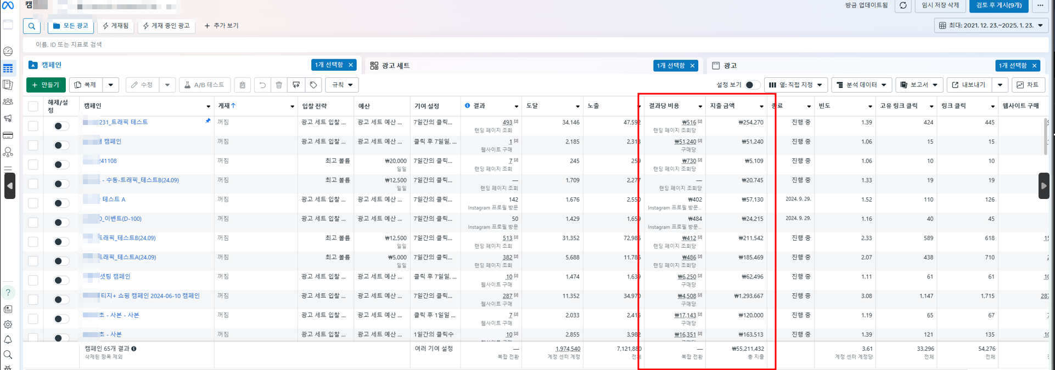The image size is (1055, 370).
Task: Click the undo arrow icon in toolbar
Action: pyautogui.click(x=262, y=85)
